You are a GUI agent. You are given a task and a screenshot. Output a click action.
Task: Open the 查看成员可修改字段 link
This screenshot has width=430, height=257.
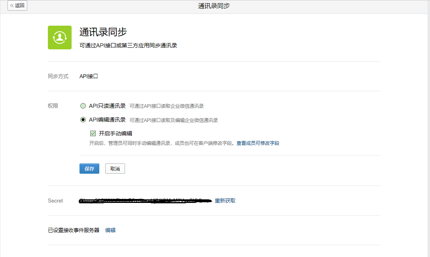click(x=258, y=143)
